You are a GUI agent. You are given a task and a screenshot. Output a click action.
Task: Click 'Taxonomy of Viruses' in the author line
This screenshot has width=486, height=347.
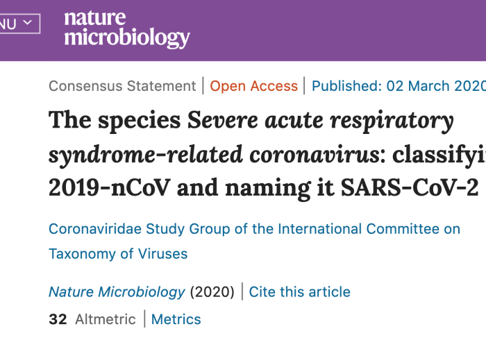click(x=118, y=254)
